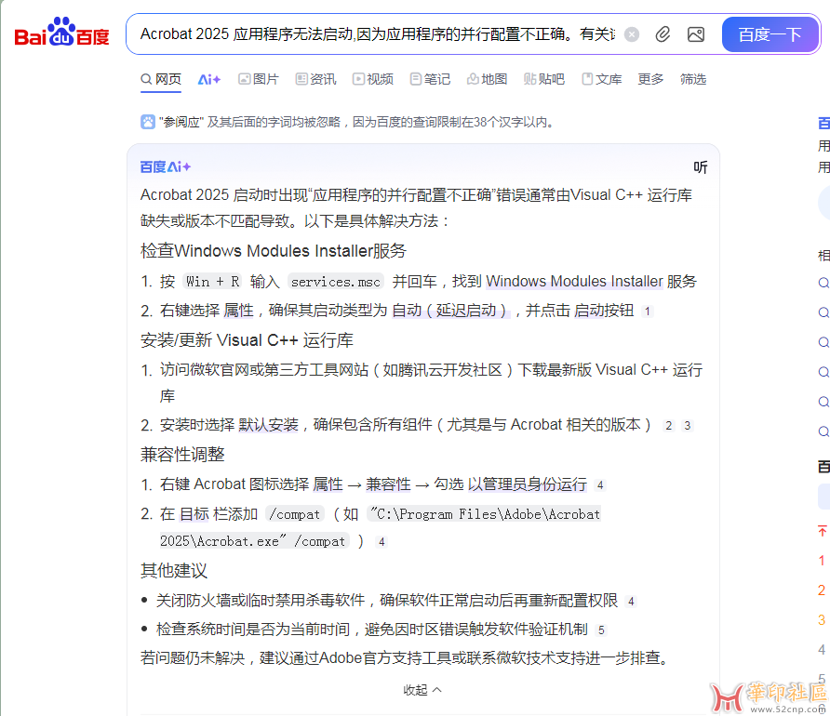Open image search via the picture icon

point(696,34)
